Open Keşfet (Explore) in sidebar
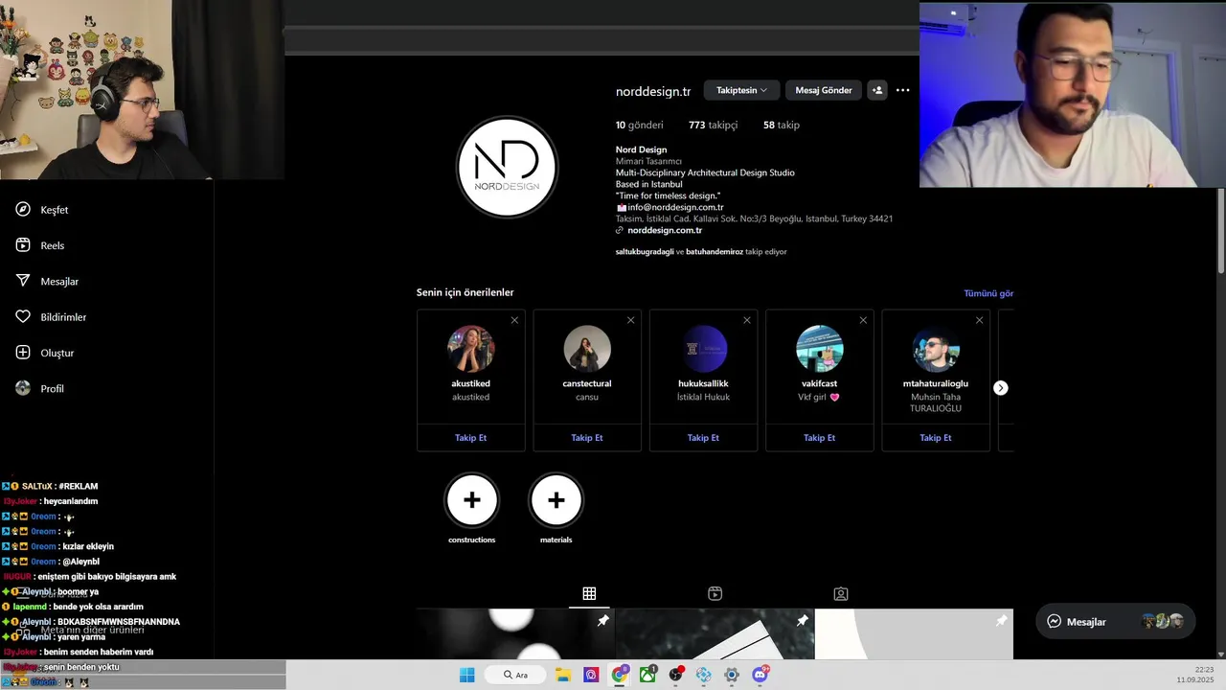Image resolution: width=1226 pixels, height=690 pixels. click(43, 210)
